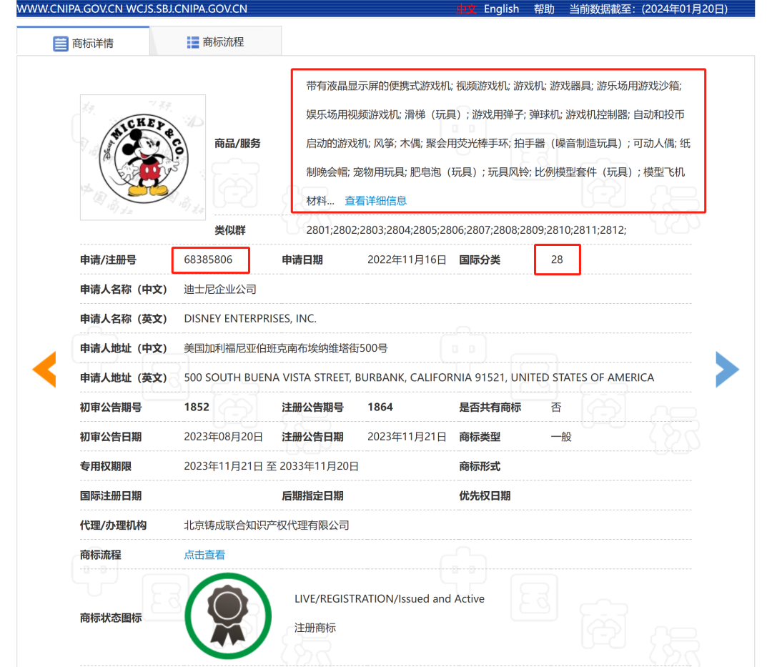
Task: Click the similar group codes starting 2801
Action: click(x=466, y=230)
